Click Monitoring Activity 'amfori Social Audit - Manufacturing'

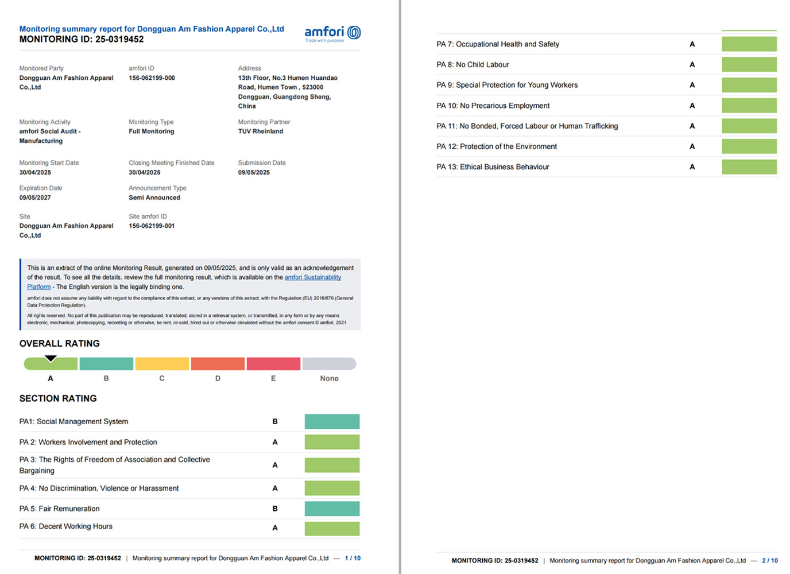click(x=50, y=136)
